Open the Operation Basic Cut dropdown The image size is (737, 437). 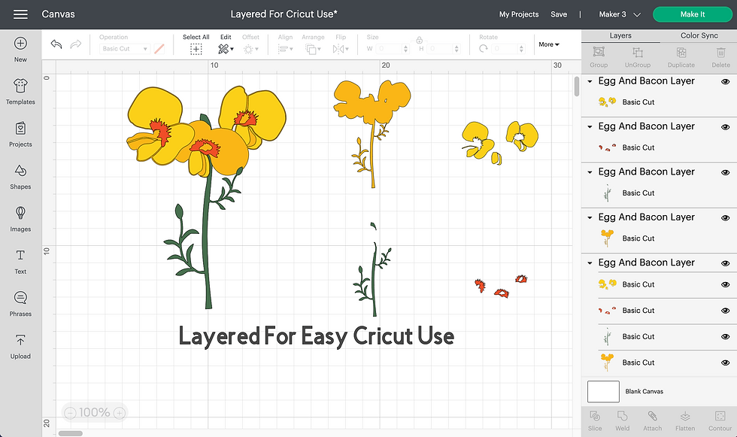125,48
